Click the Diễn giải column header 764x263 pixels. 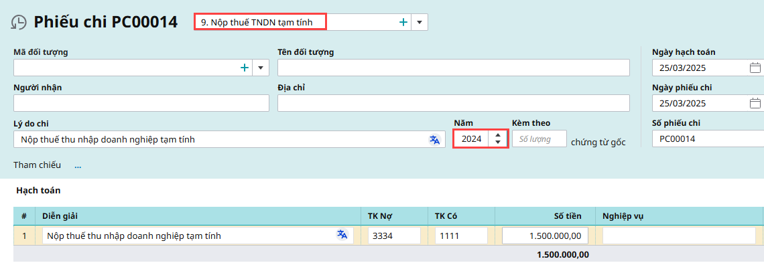click(x=198, y=216)
